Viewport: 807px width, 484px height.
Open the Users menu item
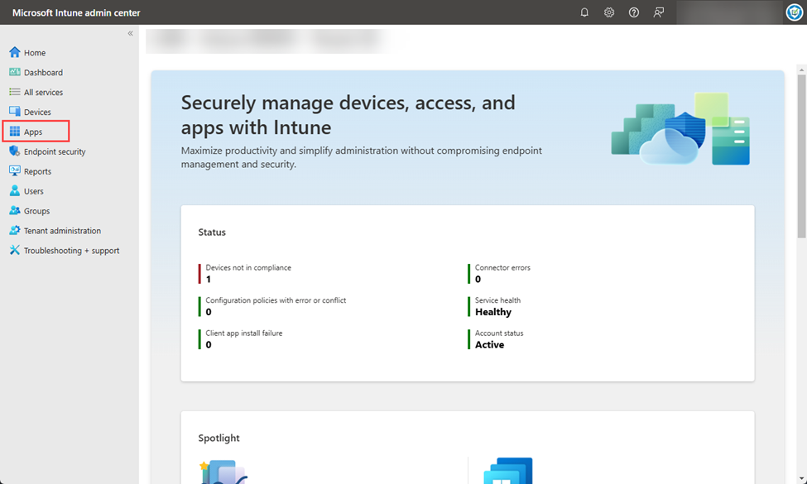pyautogui.click(x=33, y=191)
